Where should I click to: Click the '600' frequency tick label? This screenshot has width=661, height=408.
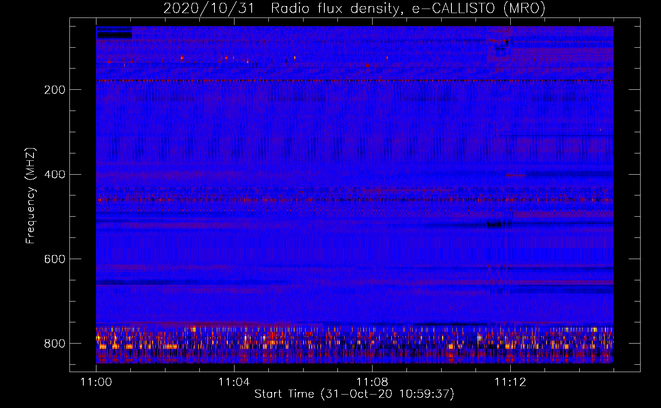coord(55,259)
